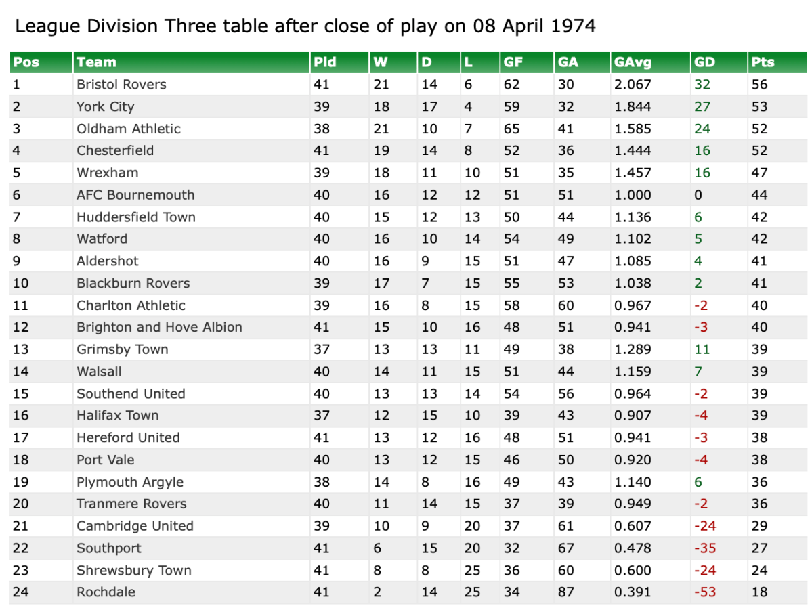Image resolution: width=812 pixels, height=610 pixels.
Task: Click Brighton and Hove Albion
Action: coord(159,327)
